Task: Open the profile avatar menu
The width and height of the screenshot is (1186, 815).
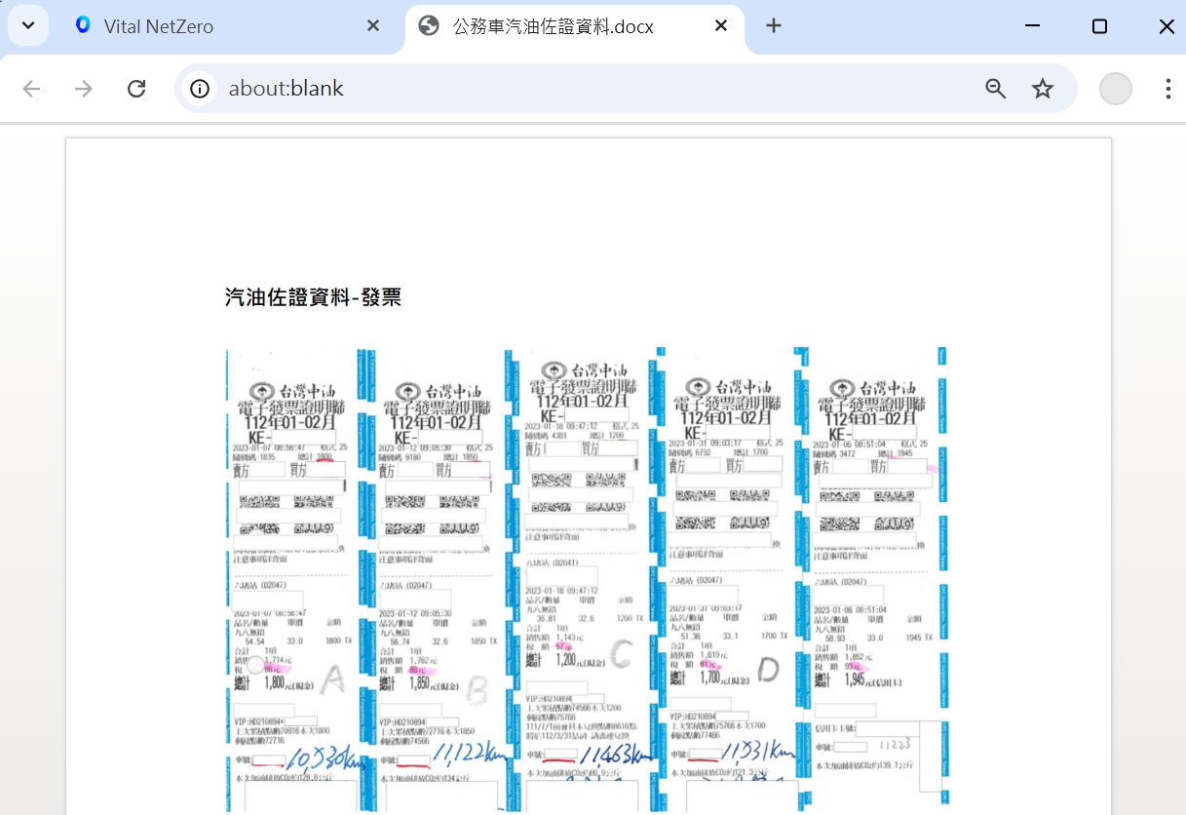Action: click(x=1115, y=89)
